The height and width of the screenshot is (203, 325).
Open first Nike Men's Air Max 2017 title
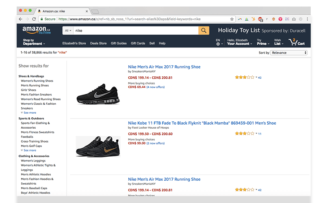(164, 67)
